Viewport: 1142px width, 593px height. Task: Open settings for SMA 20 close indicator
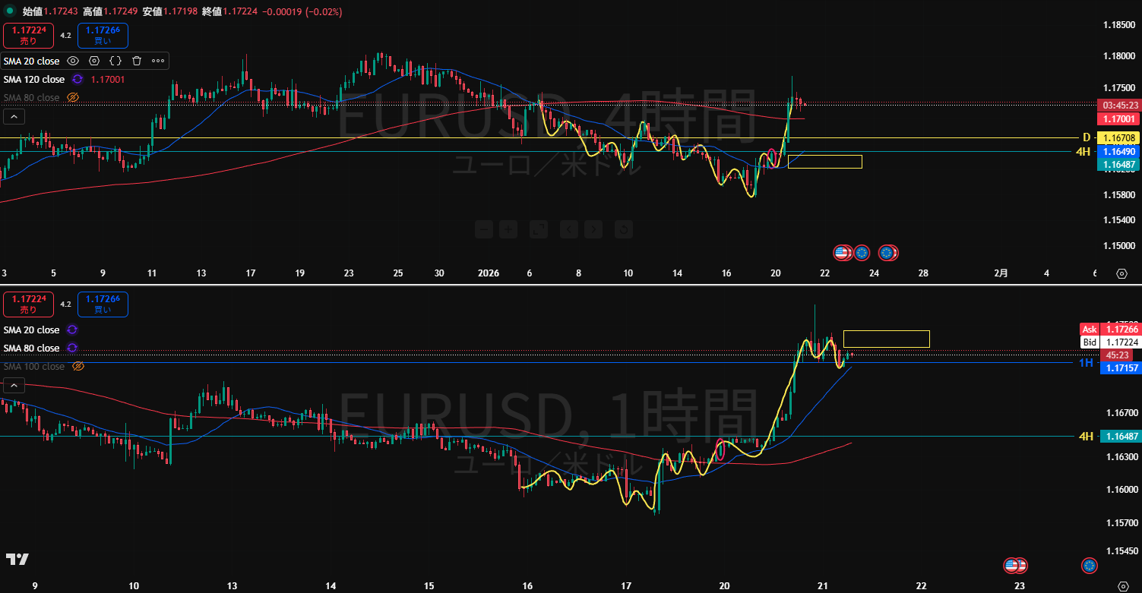(x=94, y=61)
